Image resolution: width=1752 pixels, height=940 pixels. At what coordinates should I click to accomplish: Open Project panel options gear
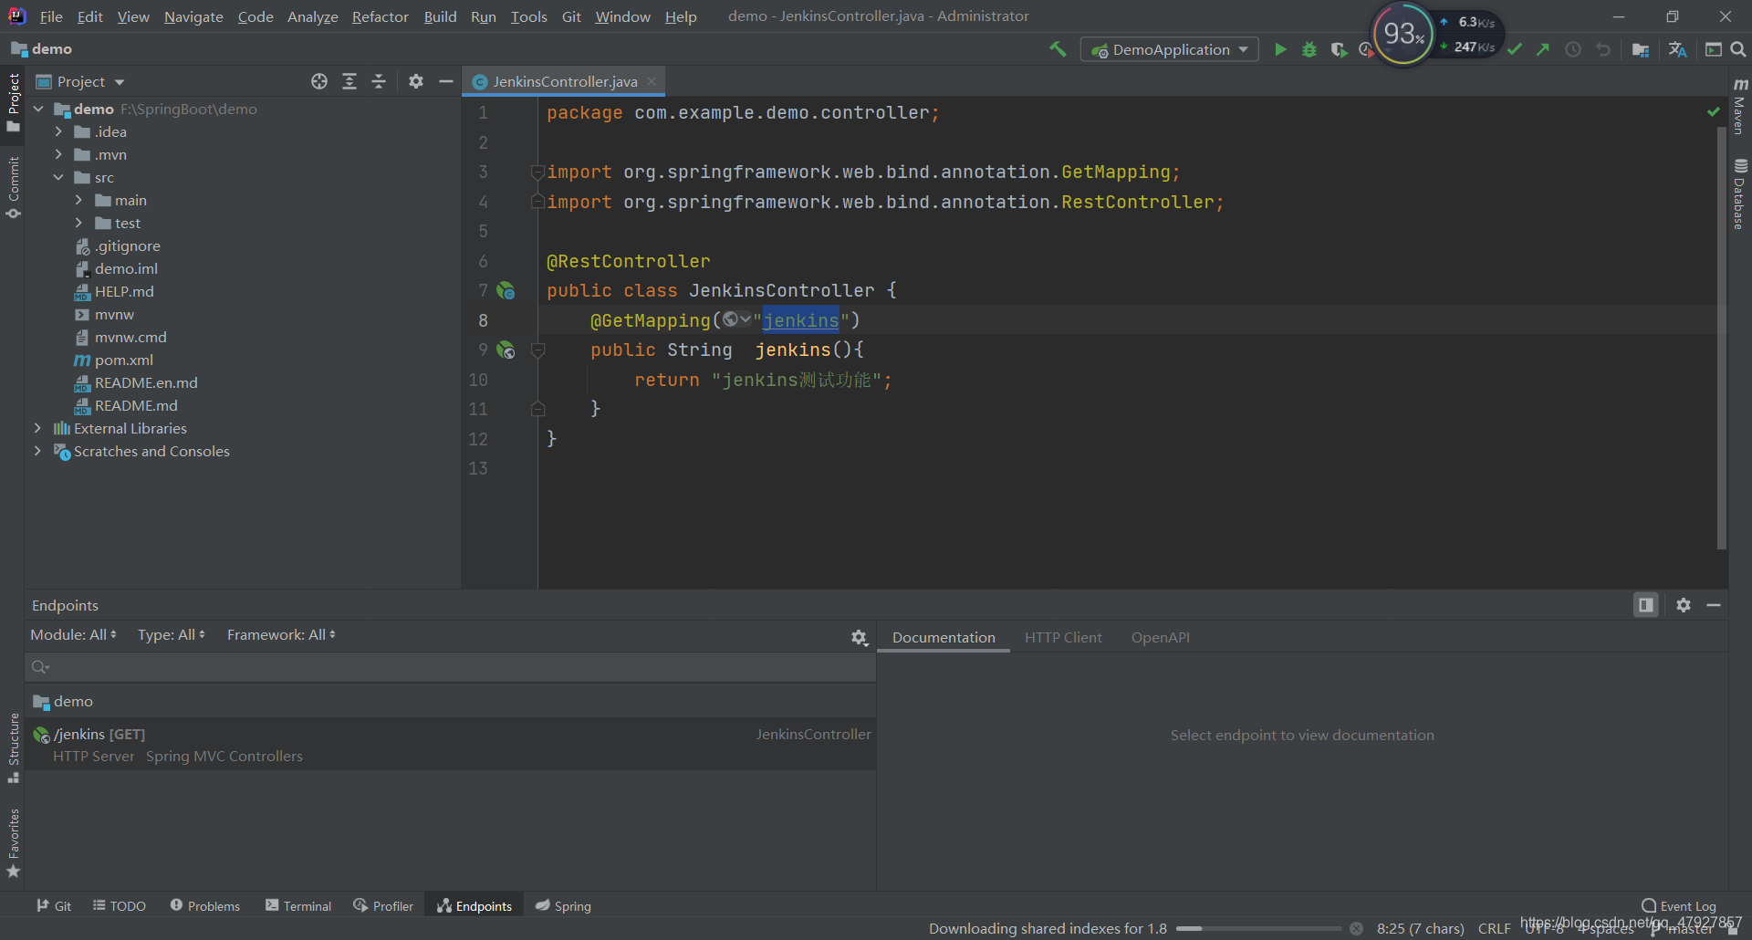(416, 81)
